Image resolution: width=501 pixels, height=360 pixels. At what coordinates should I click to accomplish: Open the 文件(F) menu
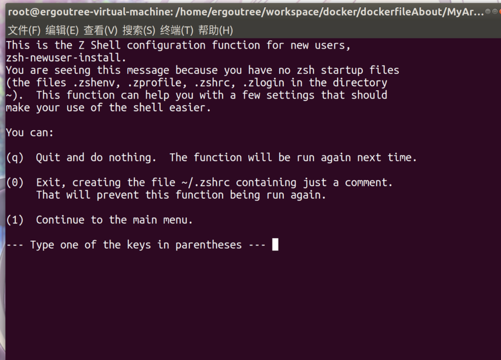tap(24, 30)
